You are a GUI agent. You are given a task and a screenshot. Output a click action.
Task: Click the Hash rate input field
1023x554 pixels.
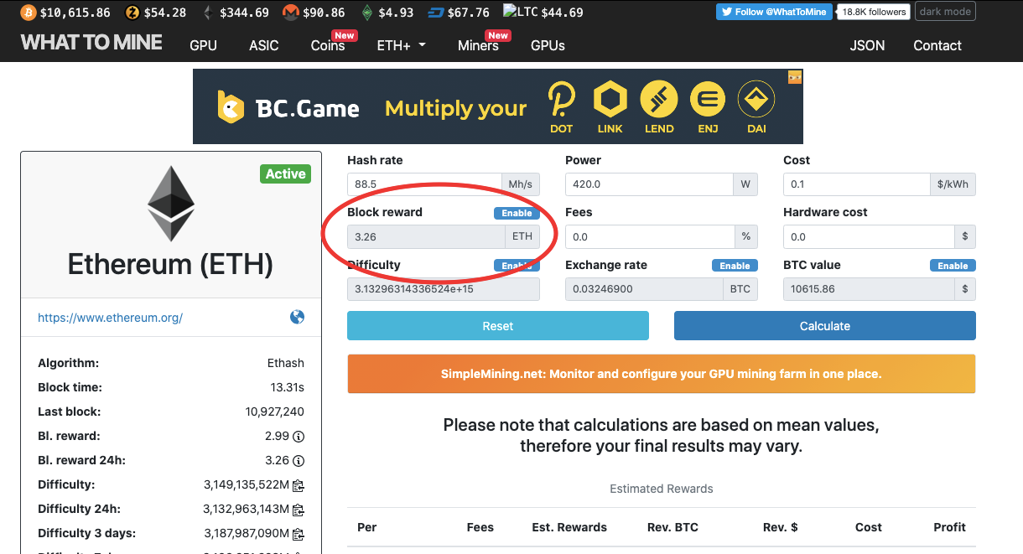(423, 184)
